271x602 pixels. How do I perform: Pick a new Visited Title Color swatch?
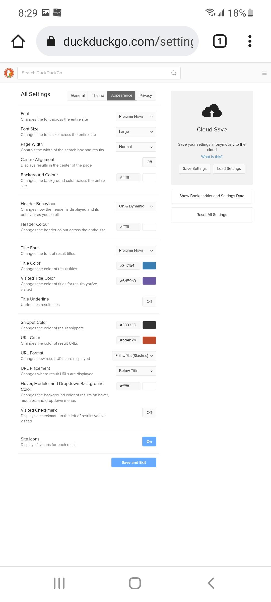point(149,281)
